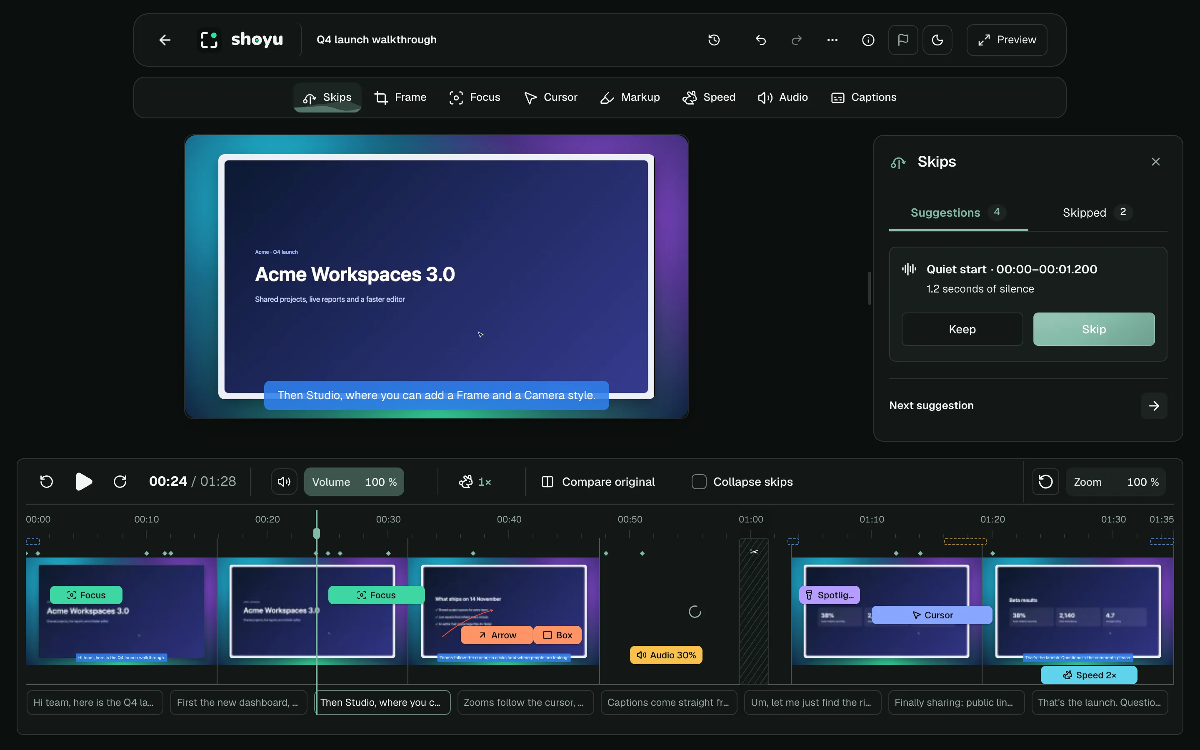Open the Audio tool
The width and height of the screenshot is (1200, 750).
click(783, 97)
